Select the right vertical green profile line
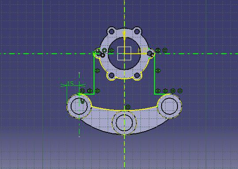The width and height of the screenshot is (238, 169). 155,74
